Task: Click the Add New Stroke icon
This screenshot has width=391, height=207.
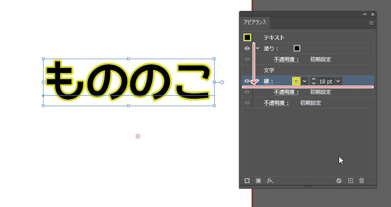Action: pos(247,180)
